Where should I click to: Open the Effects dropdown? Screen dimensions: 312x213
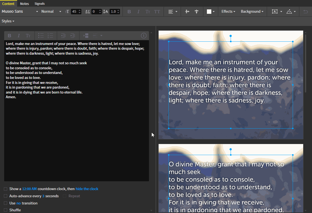pos(228,12)
